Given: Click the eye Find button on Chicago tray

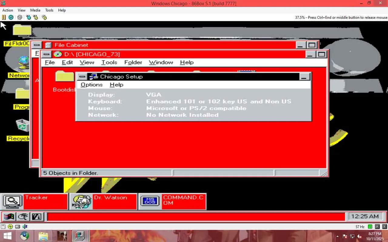Looking at the screenshot, I should [23, 217].
